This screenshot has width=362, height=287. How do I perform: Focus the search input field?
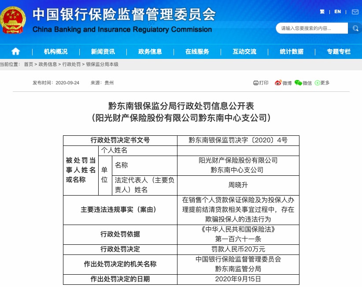click(312, 28)
